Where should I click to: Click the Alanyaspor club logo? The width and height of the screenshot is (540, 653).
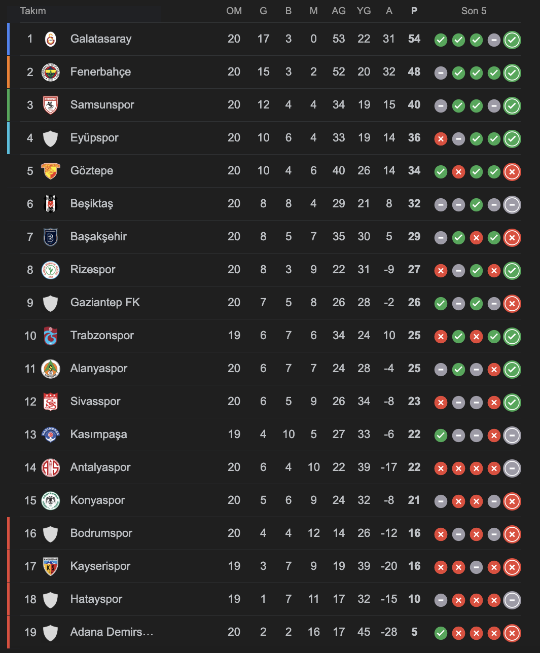click(x=50, y=369)
